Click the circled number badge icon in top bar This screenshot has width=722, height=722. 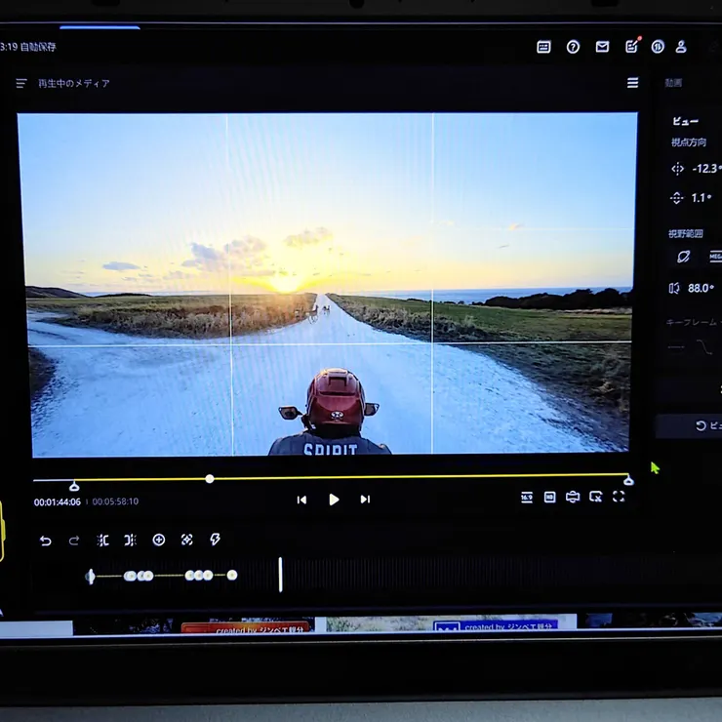(x=658, y=47)
